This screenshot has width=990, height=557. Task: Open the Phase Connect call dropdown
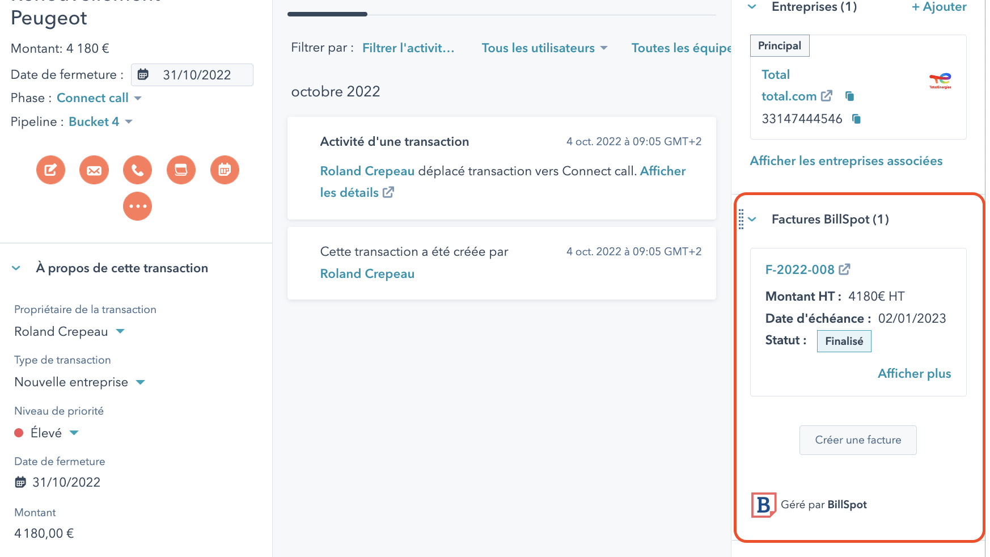[99, 98]
